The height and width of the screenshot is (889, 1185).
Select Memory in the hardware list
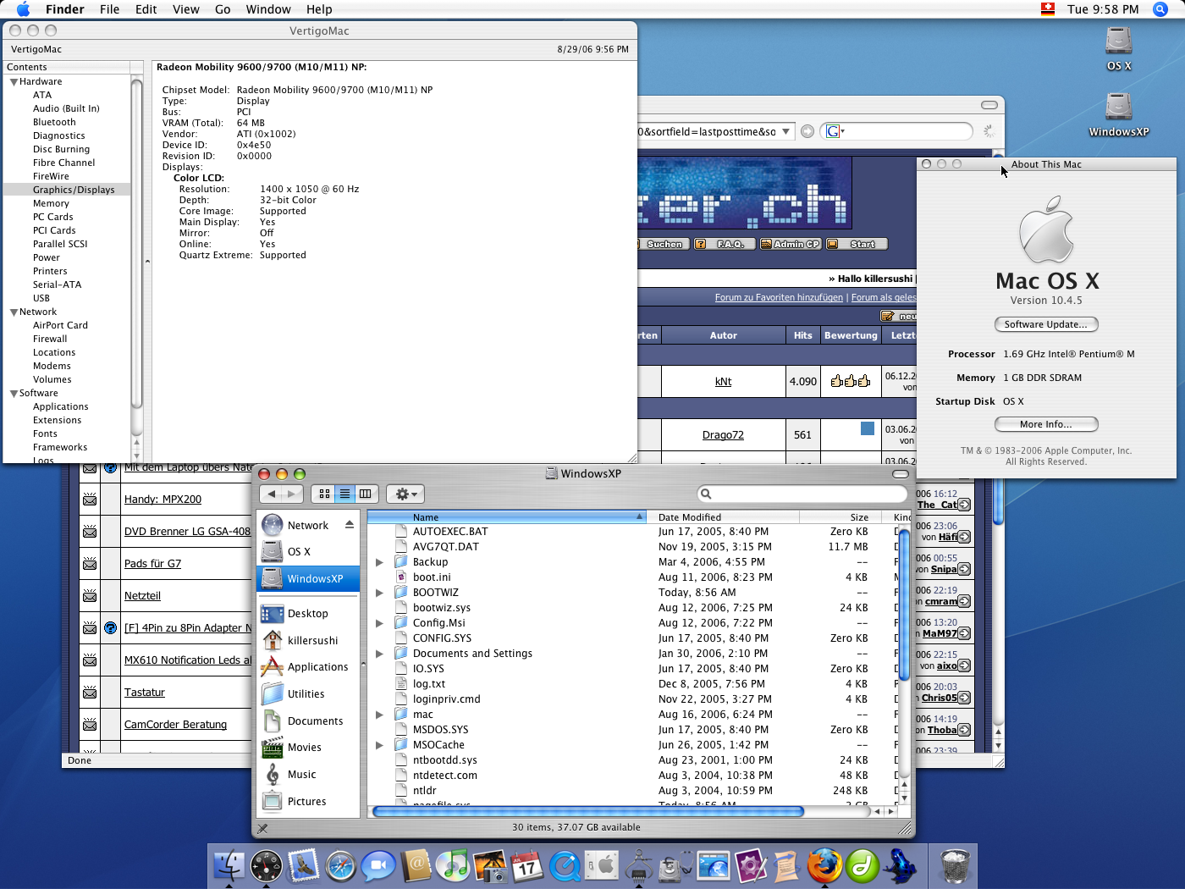51,203
